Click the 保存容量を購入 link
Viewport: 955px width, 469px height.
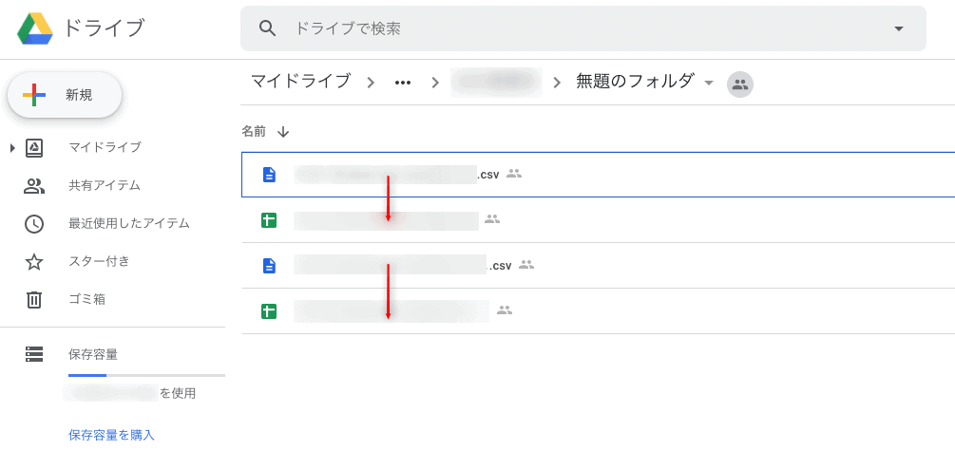[x=111, y=435]
